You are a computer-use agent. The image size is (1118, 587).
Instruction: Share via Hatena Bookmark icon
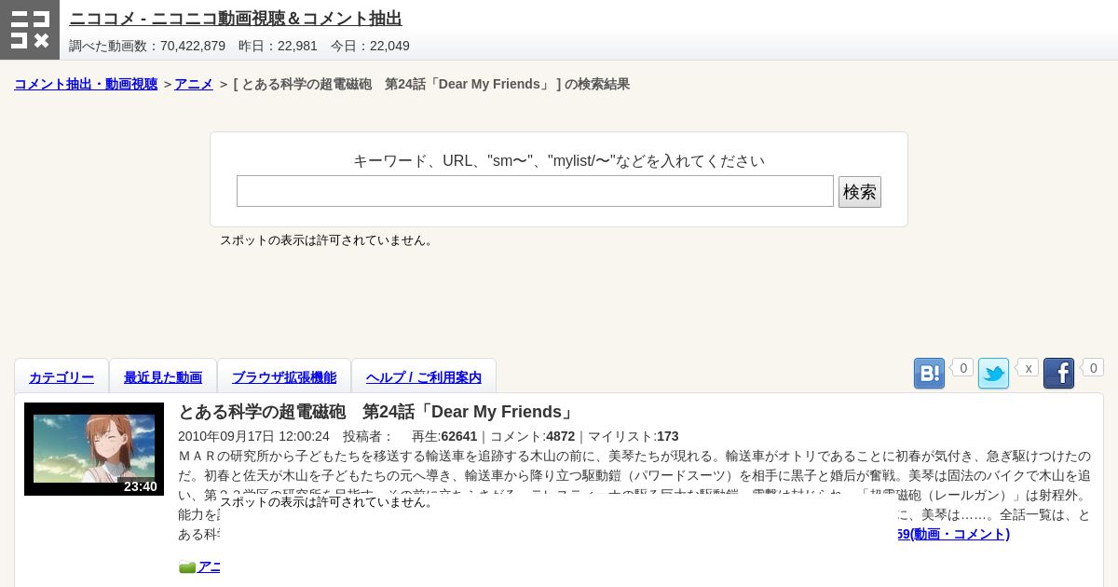(x=929, y=374)
